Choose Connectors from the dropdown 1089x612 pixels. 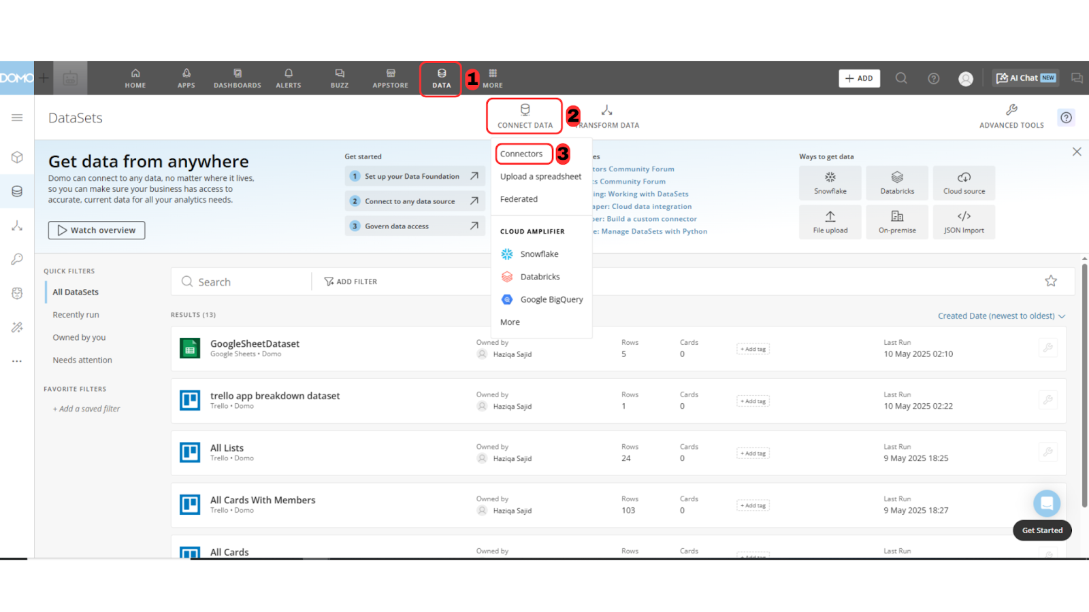pyautogui.click(x=521, y=154)
